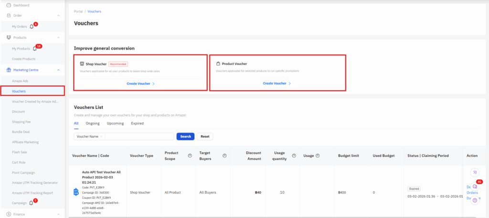Click the Usage column help icon
489x218 pixels.
(318, 156)
